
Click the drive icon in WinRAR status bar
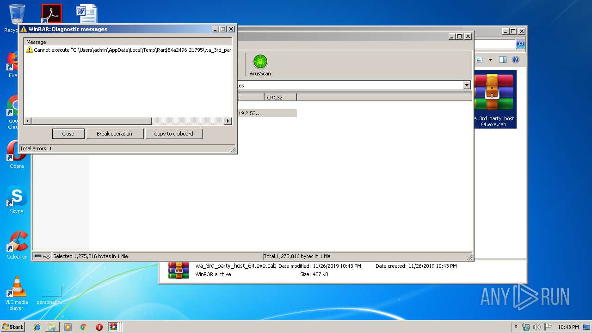(38, 256)
